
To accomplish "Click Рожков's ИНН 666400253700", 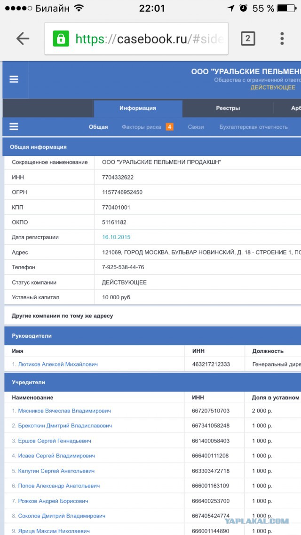I will click(211, 501).
